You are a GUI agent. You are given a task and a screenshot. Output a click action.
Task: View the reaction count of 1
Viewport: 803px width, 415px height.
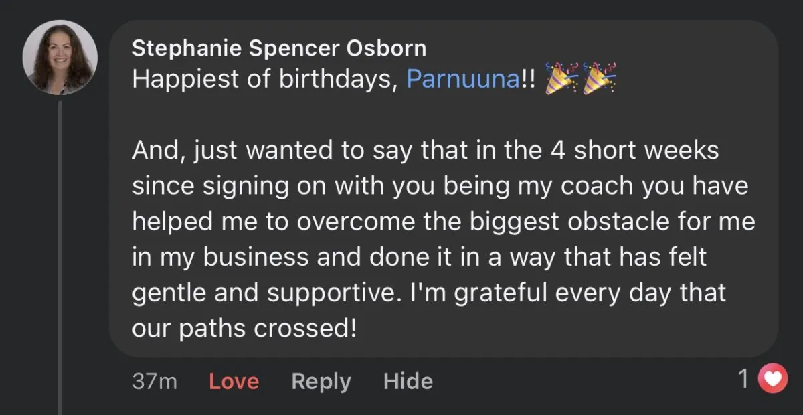click(743, 380)
